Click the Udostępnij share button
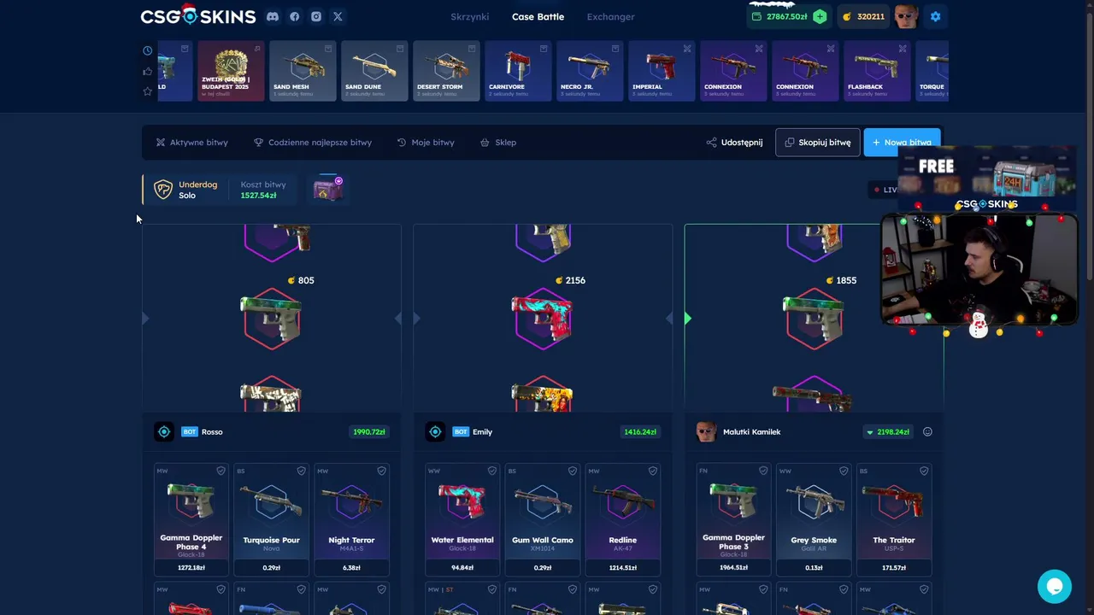The height and width of the screenshot is (615, 1094). coord(734,143)
